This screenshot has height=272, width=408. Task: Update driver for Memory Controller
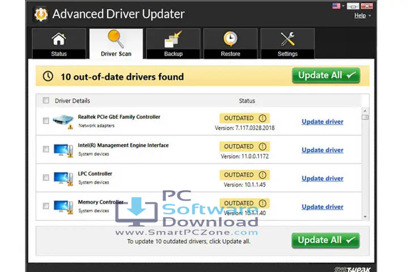click(322, 207)
